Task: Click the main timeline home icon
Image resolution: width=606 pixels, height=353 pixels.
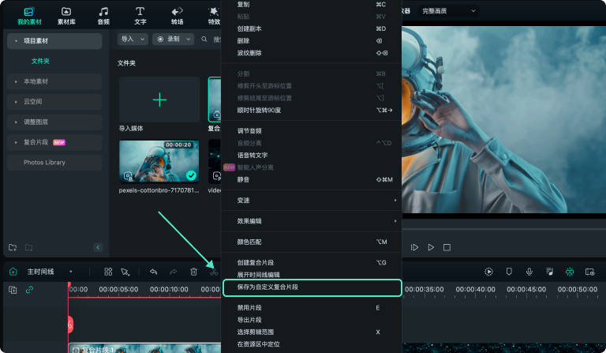Action: point(13,272)
